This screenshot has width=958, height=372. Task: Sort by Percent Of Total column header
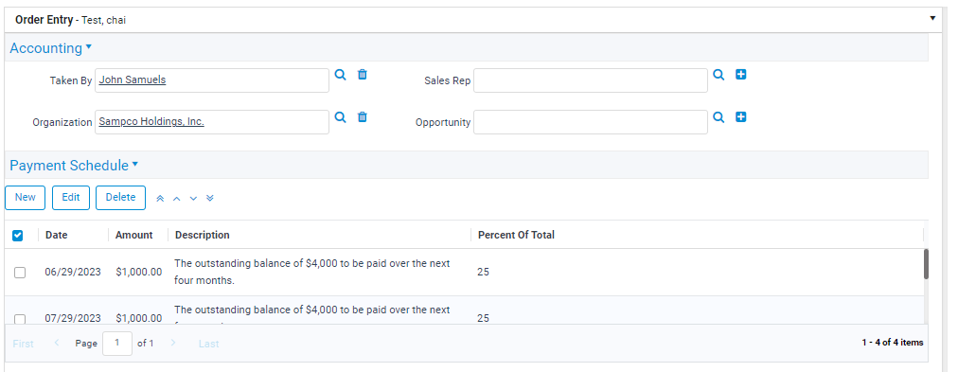pos(516,235)
